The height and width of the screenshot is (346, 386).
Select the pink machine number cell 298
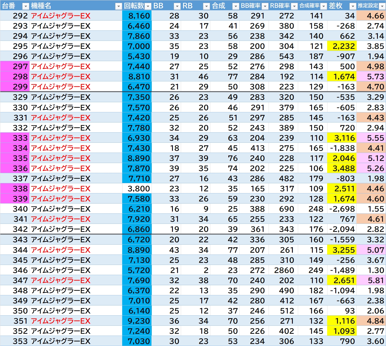(15, 77)
